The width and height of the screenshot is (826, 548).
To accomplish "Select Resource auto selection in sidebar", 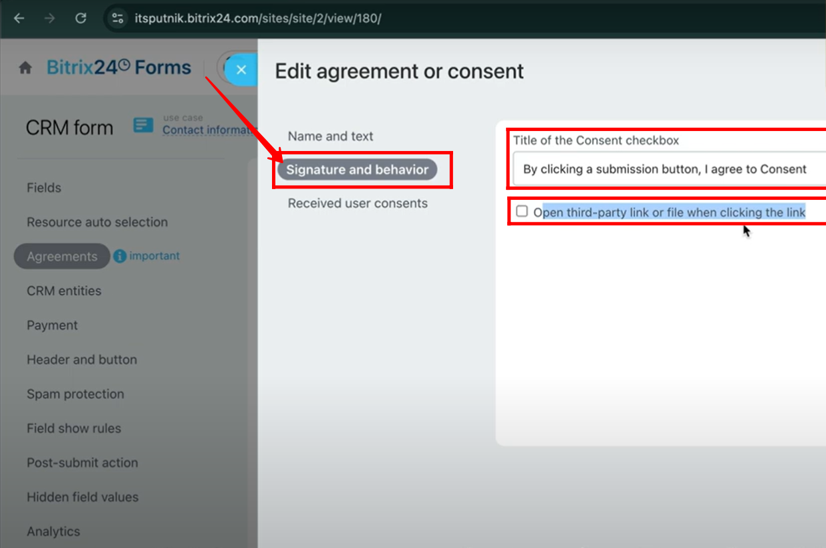I will tap(97, 222).
